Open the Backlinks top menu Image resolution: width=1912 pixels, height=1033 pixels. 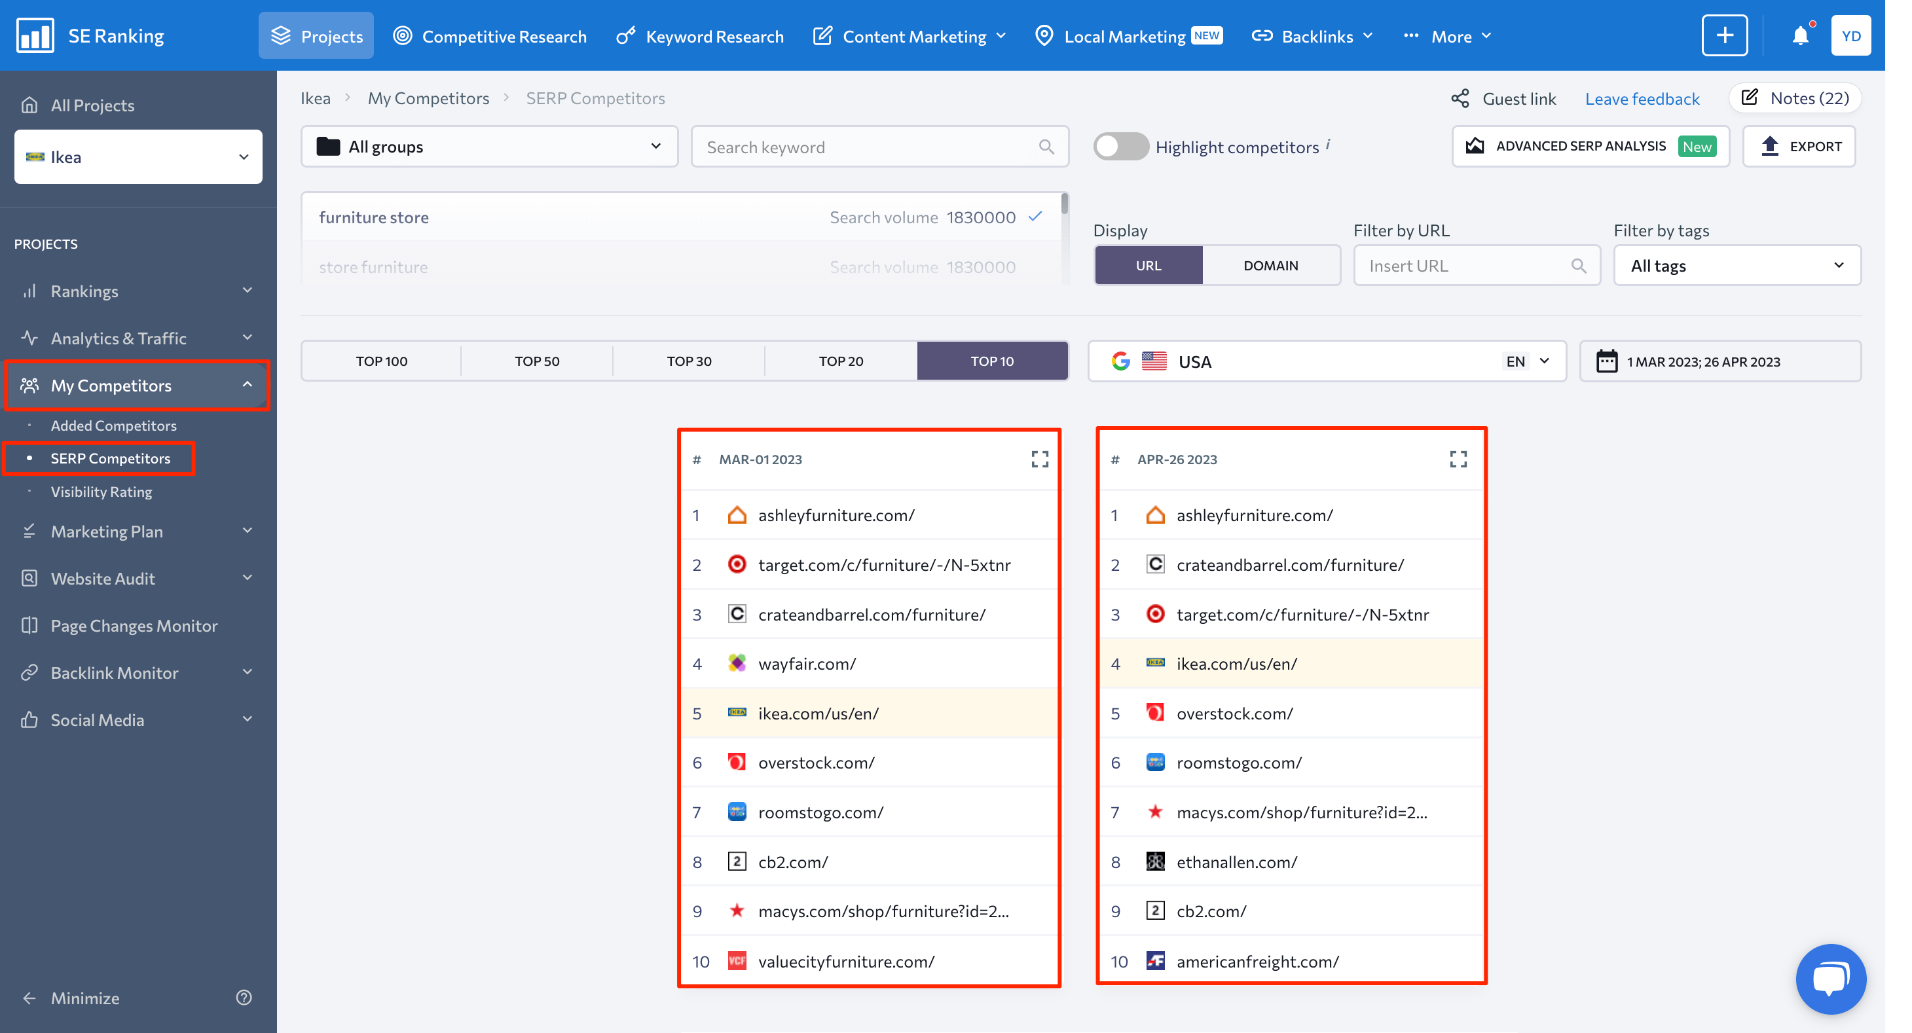1312,35
